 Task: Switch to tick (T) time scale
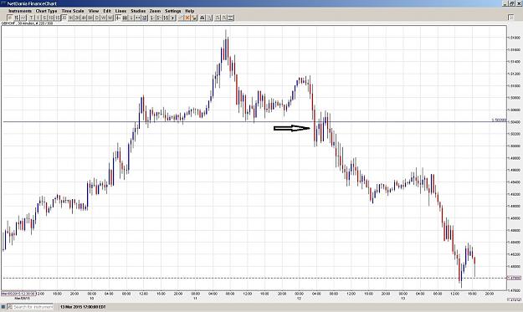pos(31,18)
